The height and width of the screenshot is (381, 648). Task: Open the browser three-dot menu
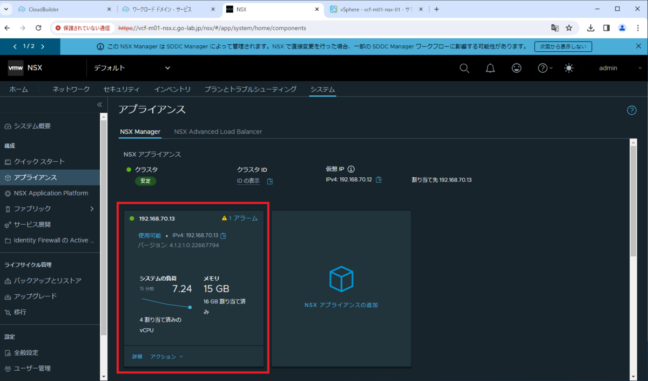pyautogui.click(x=638, y=28)
